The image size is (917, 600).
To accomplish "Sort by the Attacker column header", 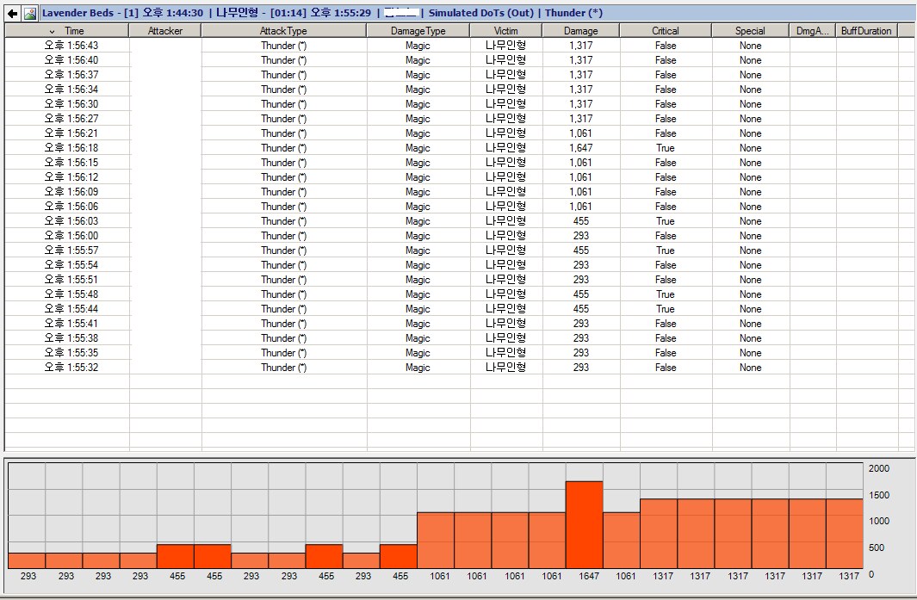I will point(165,31).
